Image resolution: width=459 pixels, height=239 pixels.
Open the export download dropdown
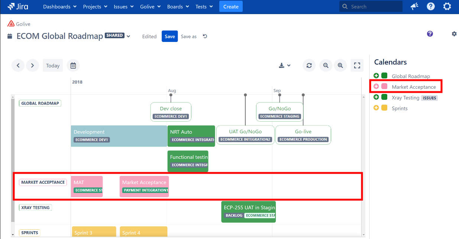[284, 65]
